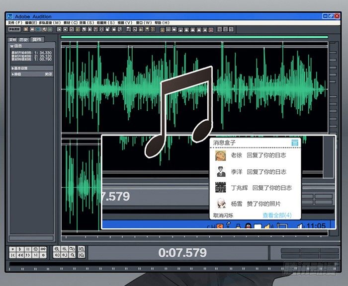
Task: Toggle loop playback (infinity icon)
Action: [x=43, y=249]
